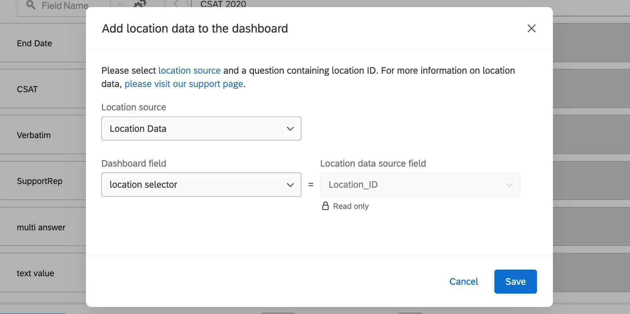Click the search magnifier icon
The width and height of the screenshot is (630, 314).
(31, 5)
